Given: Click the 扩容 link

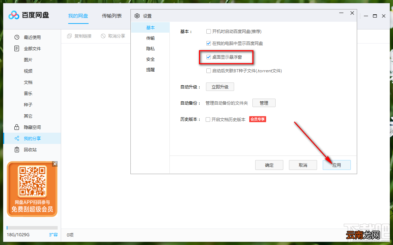Looking at the screenshot, I should pos(53,235).
